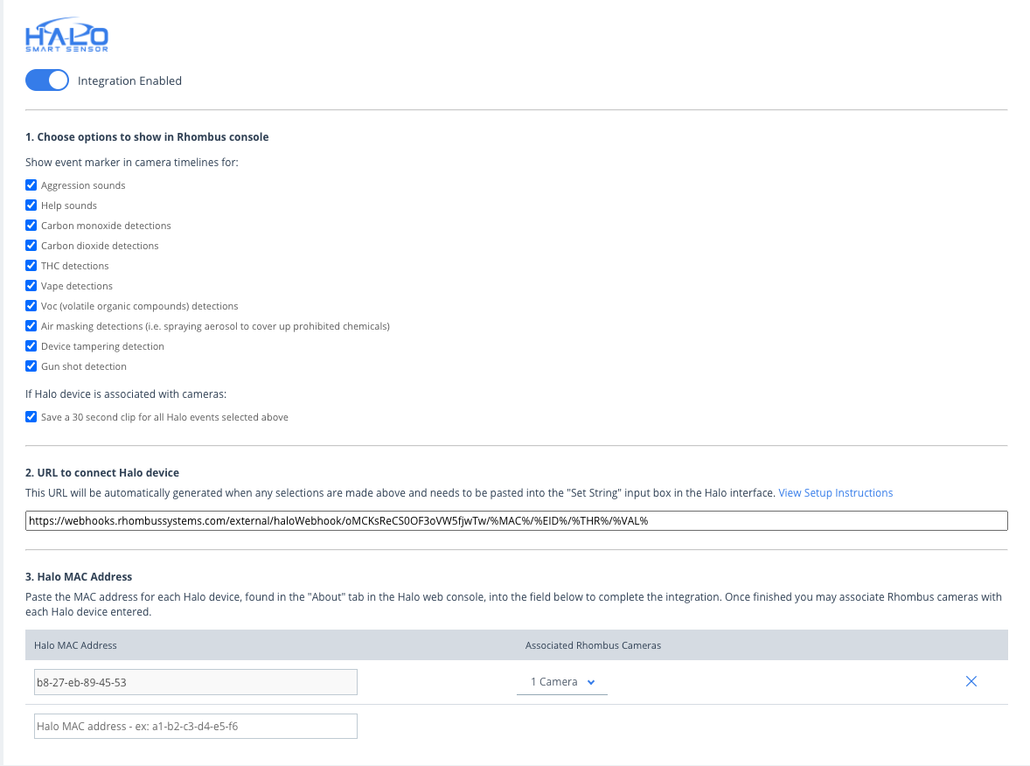Open the 1 Camera dropdown
The image size is (1030, 766).
[x=562, y=682]
